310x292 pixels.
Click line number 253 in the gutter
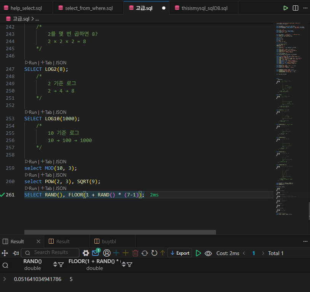10,119
